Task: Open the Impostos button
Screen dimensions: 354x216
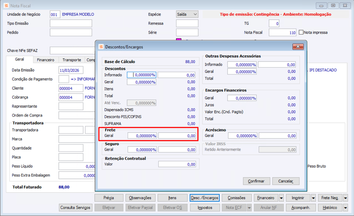Action: [x=205, y=208]
